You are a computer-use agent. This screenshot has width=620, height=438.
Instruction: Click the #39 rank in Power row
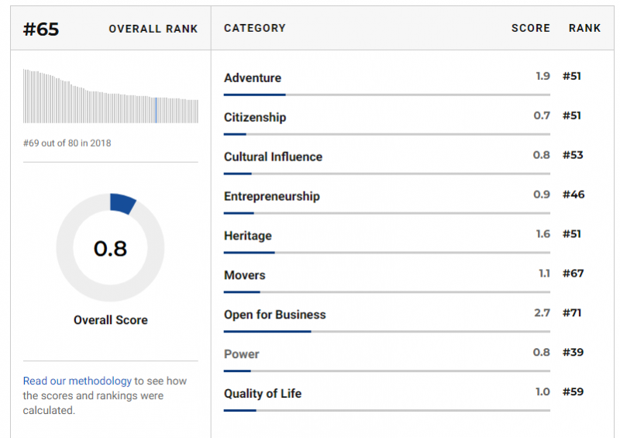pos(573,353)
